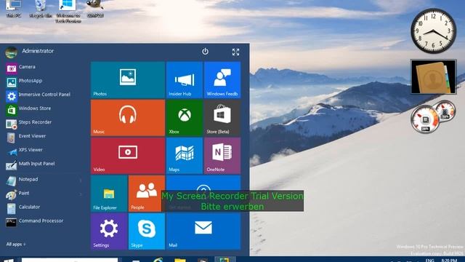Expand the Notepad jump list arrow
The height and width of the screenshot is (262, 465).
coord(81,180)
